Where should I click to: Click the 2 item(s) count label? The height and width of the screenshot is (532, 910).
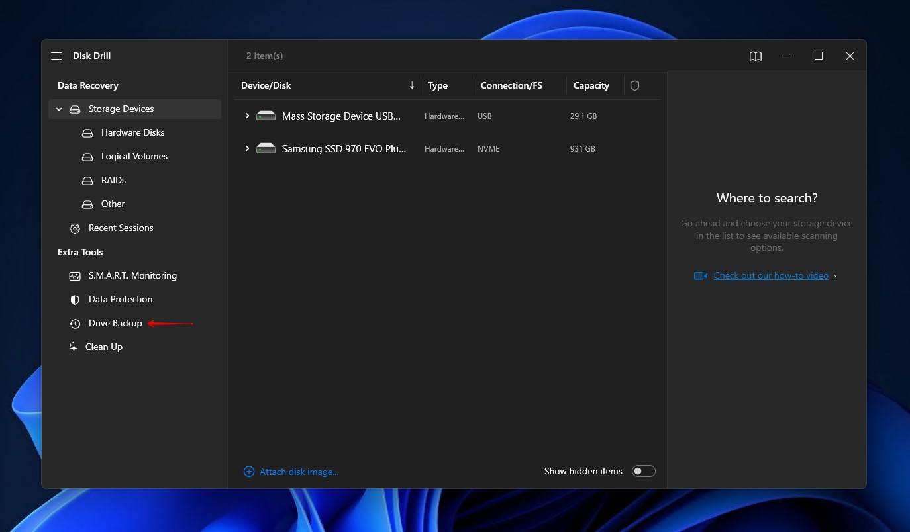pos(264,56)
